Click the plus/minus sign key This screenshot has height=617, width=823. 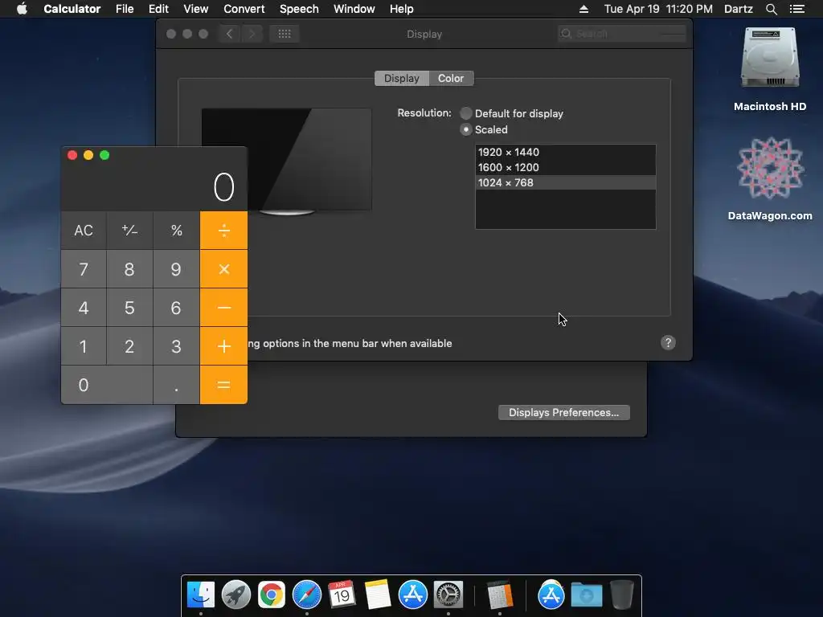129,231
